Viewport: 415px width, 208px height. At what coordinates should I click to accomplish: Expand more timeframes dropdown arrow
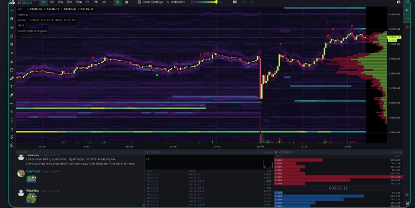(111, 2)
